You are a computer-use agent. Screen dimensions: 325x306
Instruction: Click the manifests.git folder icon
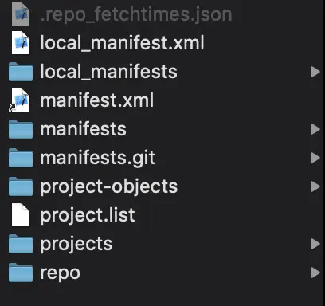point(21,158)
